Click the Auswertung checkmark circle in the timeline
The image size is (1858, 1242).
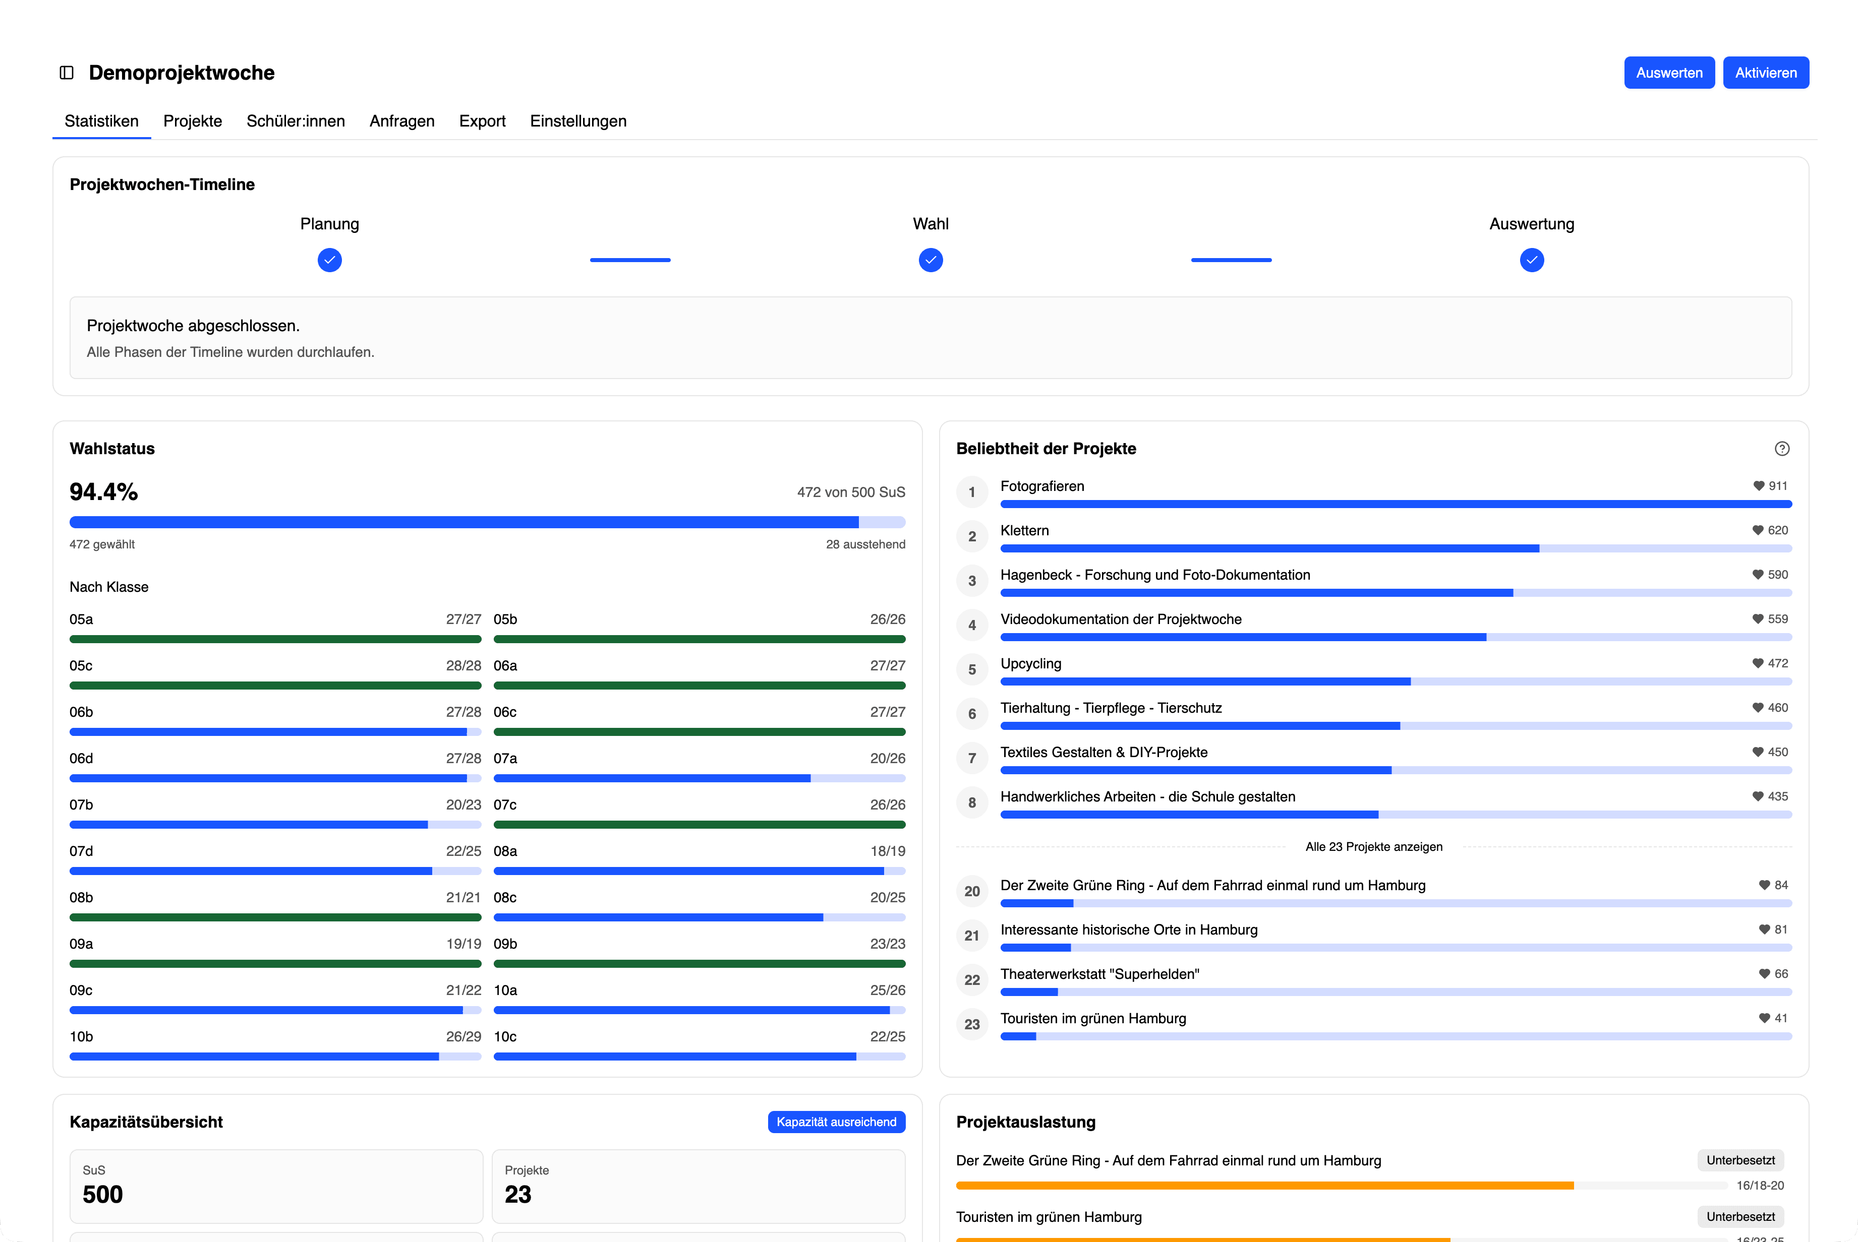point(1532,260)
